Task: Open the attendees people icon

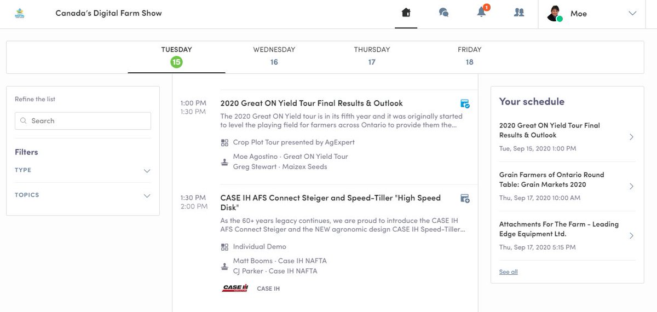Action: point(519,13)
